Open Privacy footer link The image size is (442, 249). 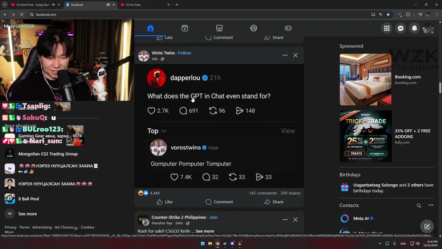coord(10,227)
